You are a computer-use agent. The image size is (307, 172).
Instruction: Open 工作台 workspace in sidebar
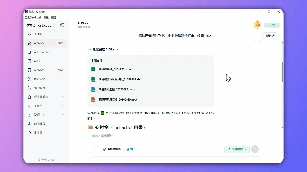(x=46, y=34)
